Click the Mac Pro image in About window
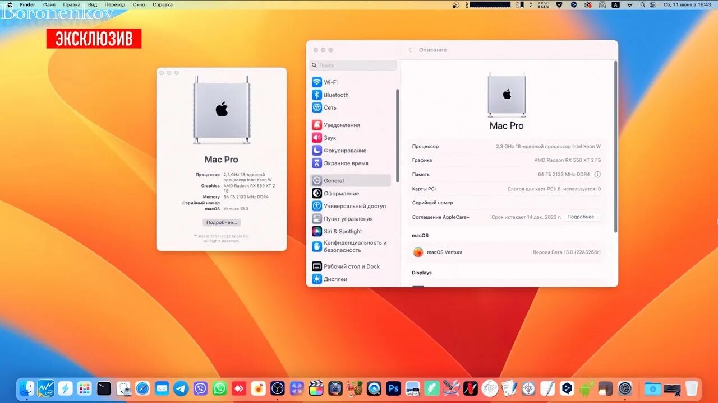This screenshot has height=403, width=718. (x=222, y=110)
